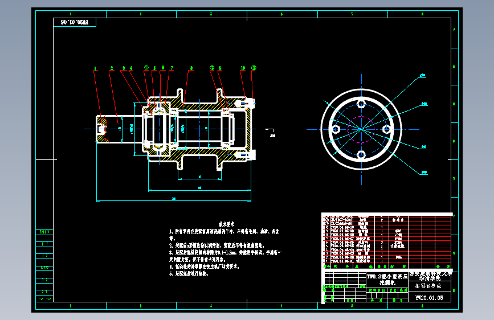Click technical requirement line 5 text
Image resolution: width=494 pixels, height=320 pixels.
(189, 274)
